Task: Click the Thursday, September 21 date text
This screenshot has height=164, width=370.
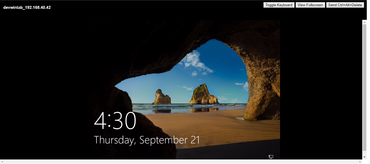Action: coord(147,140)
